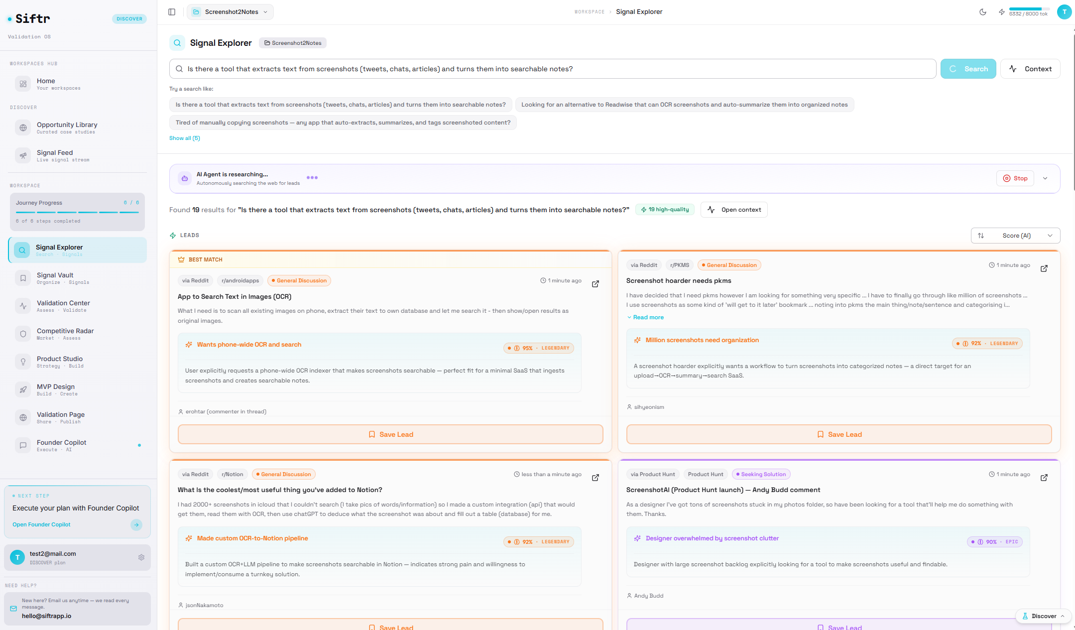
Task: Open external link on ScreenshotAI lead
Action: [1044, 478]
